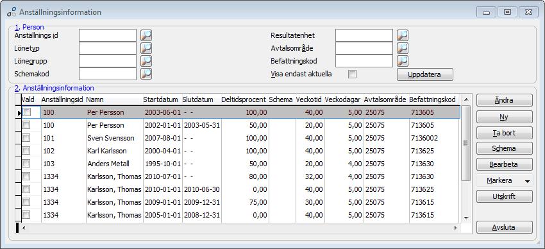Click the Anställningsid column header
The height and width of the screenshot is (249, 545).
click(63, 99)
